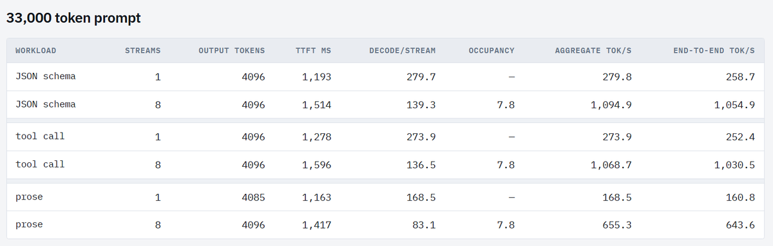The width and height of the screenshot is (773, 246).
Task: Click output tokens 4096 in the 1,054.9 row
Action: click(x=253, y=104)
